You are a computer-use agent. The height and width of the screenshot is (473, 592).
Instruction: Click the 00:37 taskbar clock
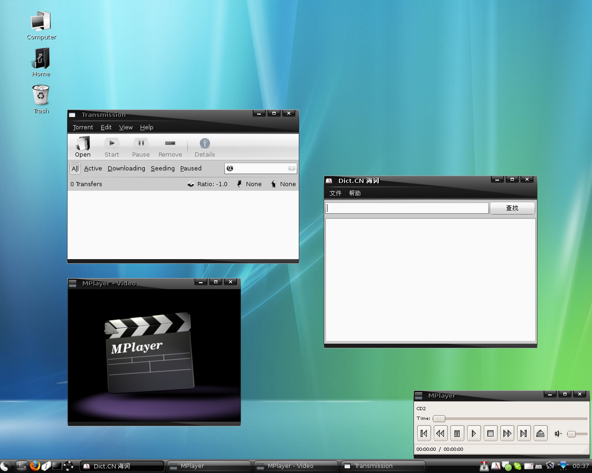coord(581,466)
